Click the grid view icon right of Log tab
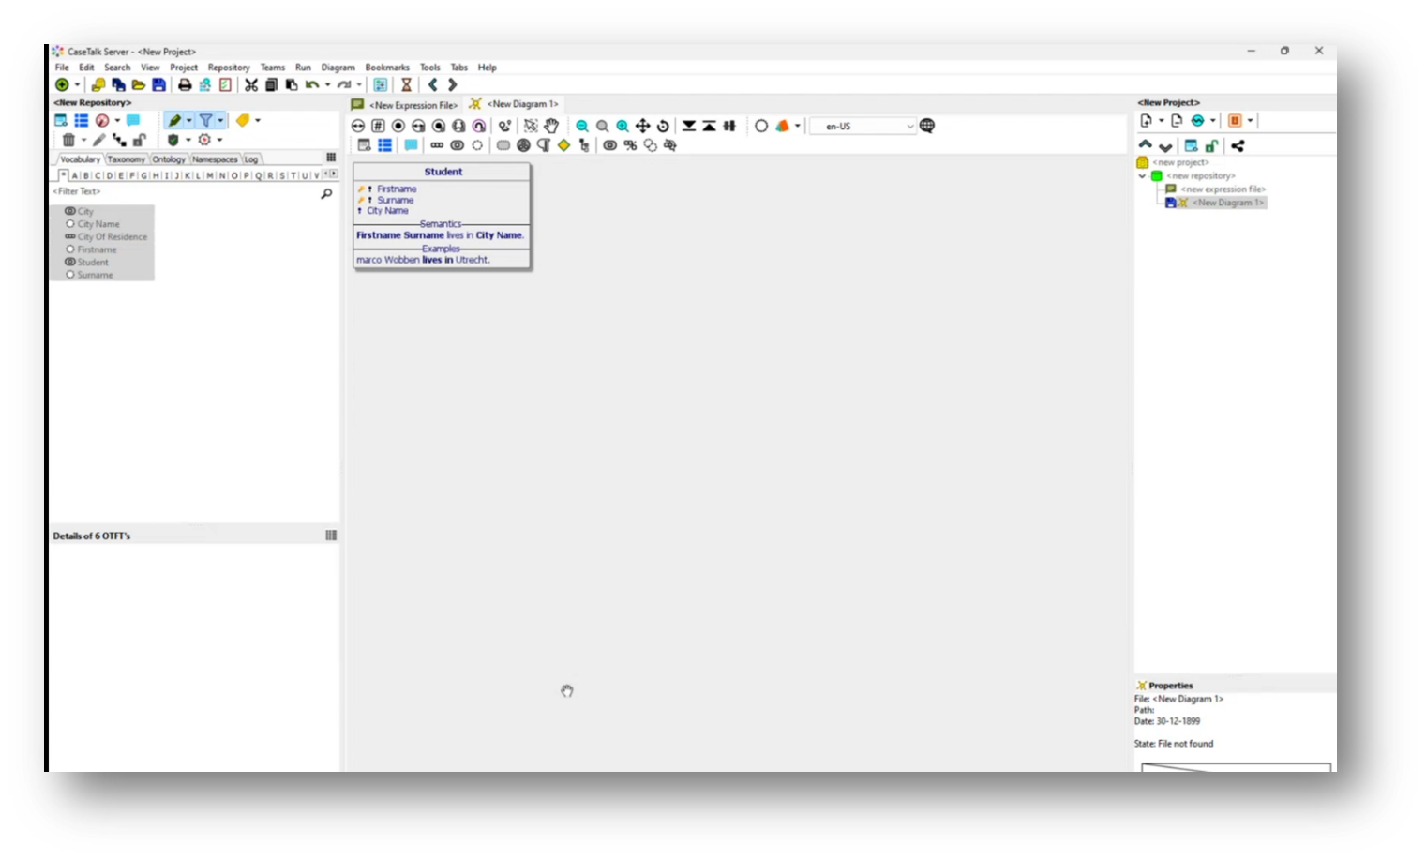 pyautogui.click(x=331, y=158)
